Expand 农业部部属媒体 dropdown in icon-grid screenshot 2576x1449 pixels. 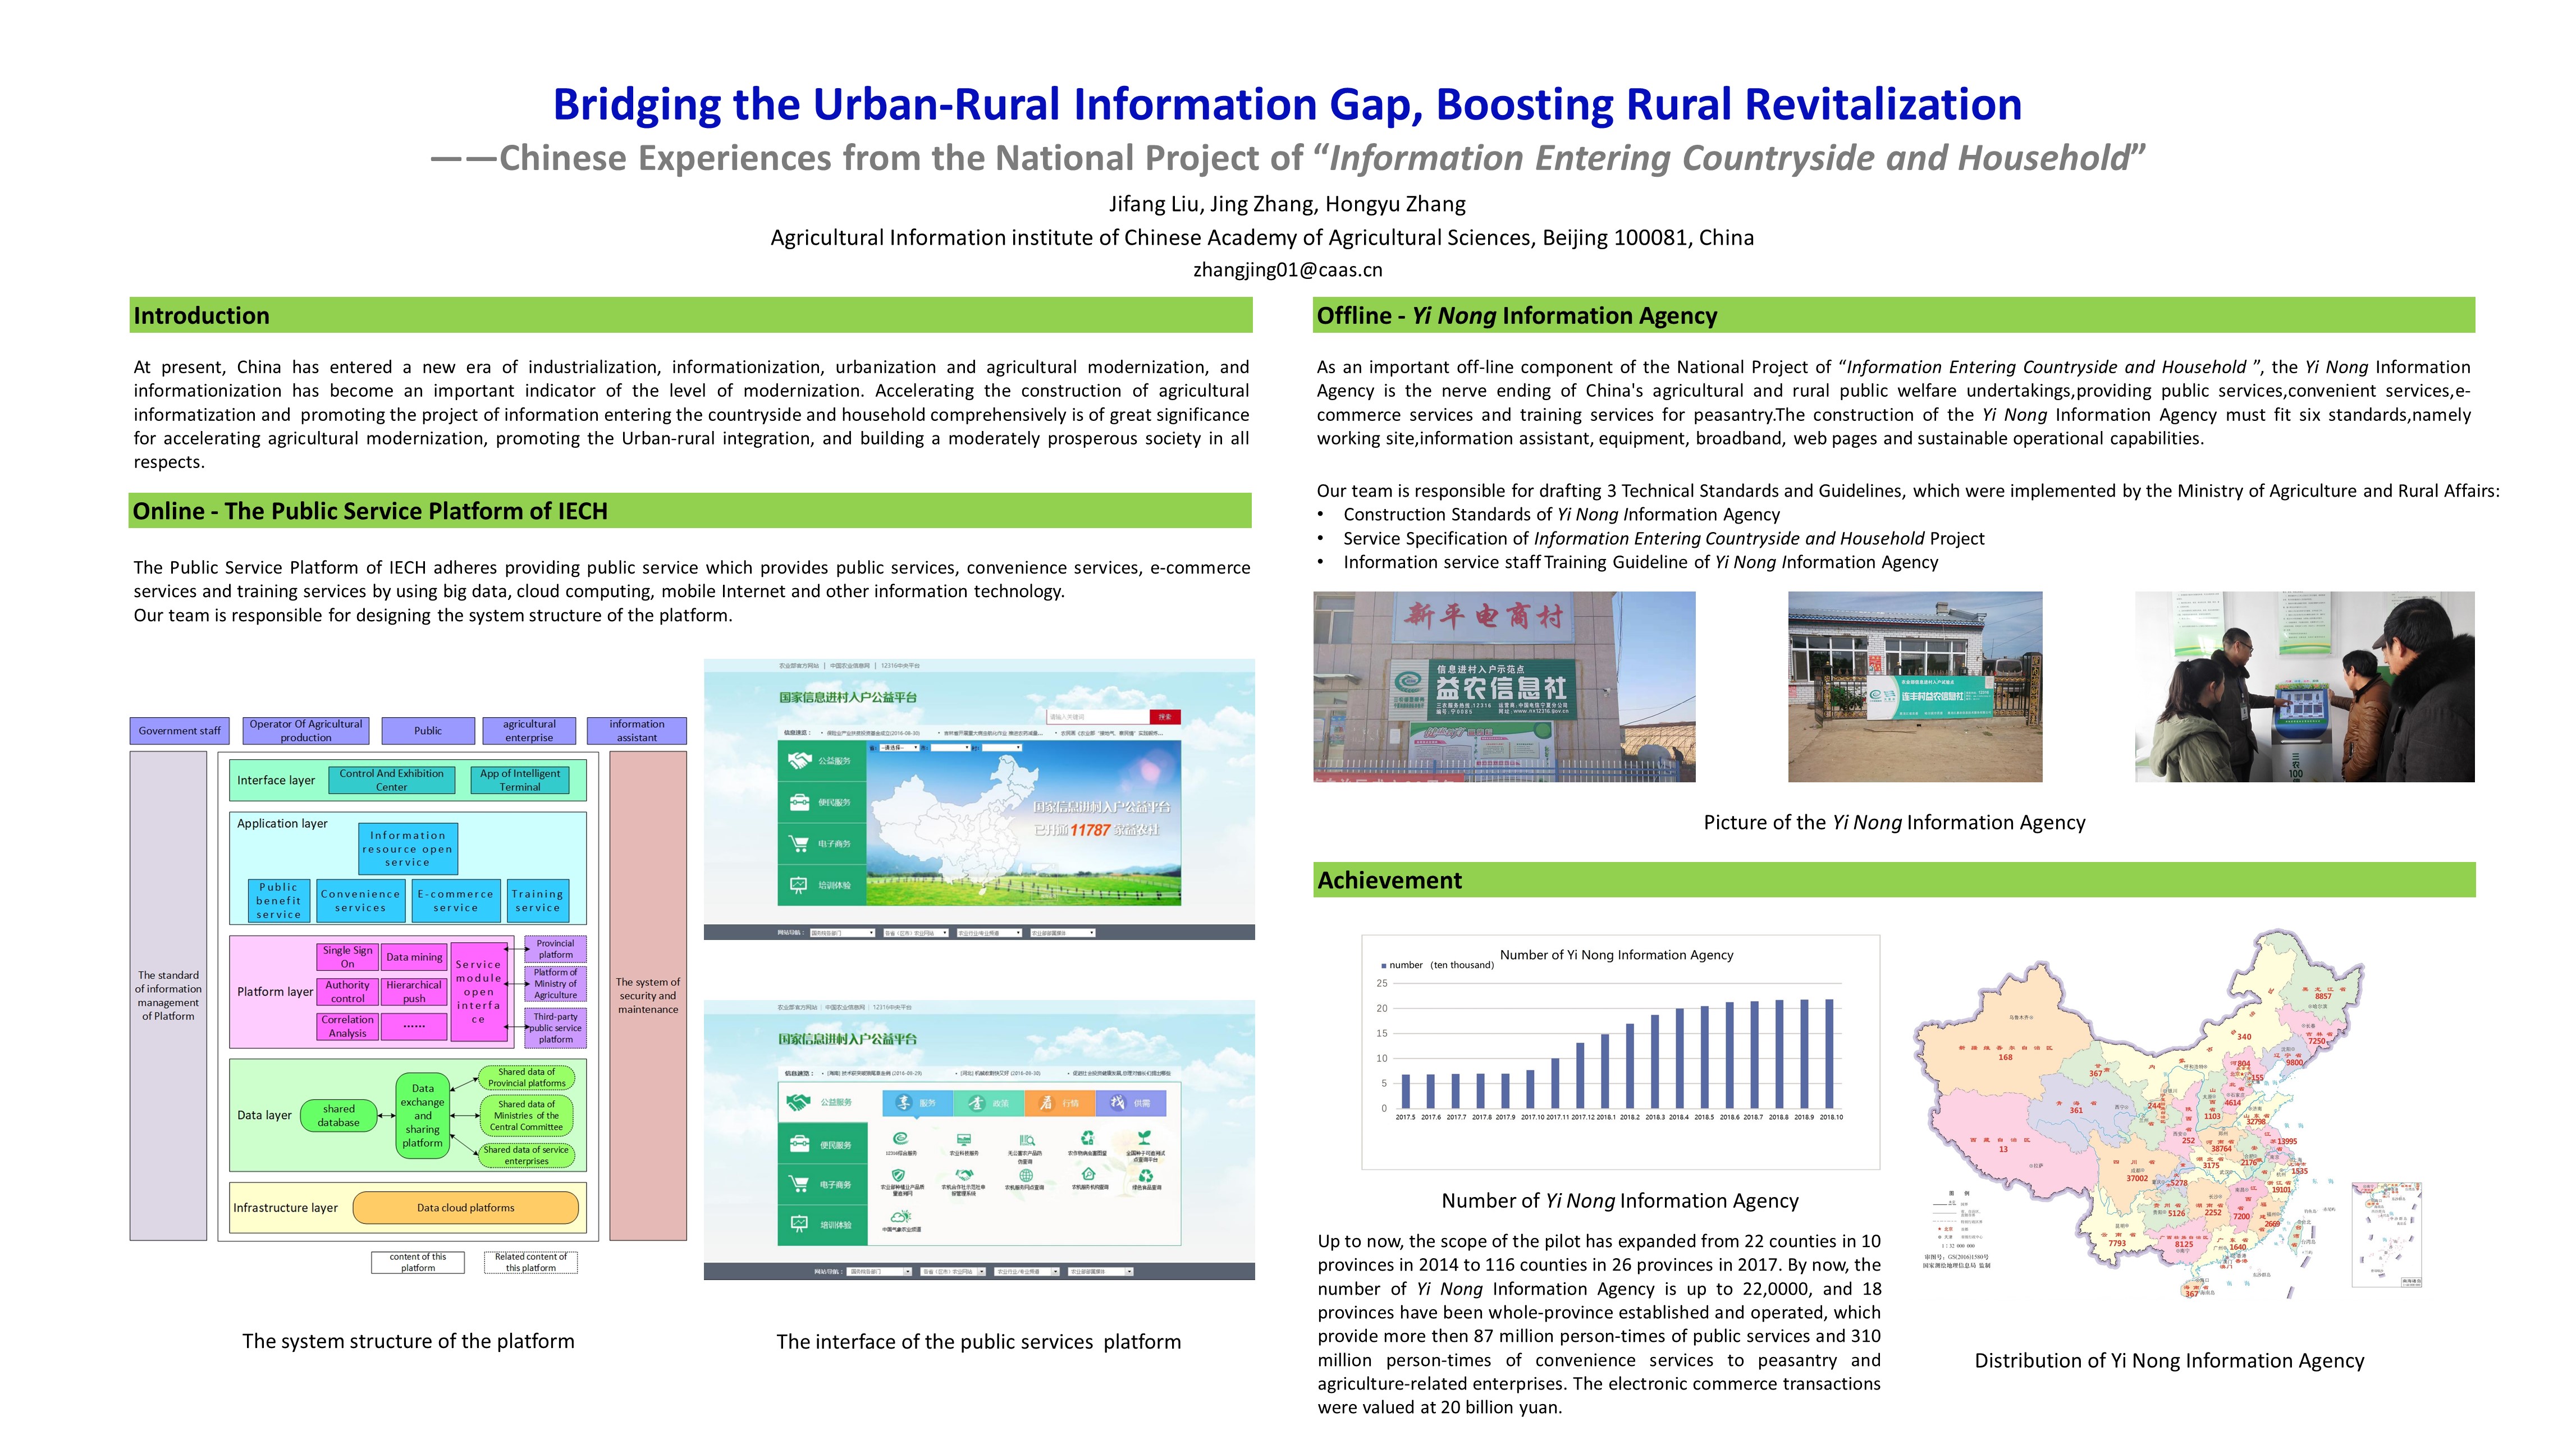coord(1100,1272)
